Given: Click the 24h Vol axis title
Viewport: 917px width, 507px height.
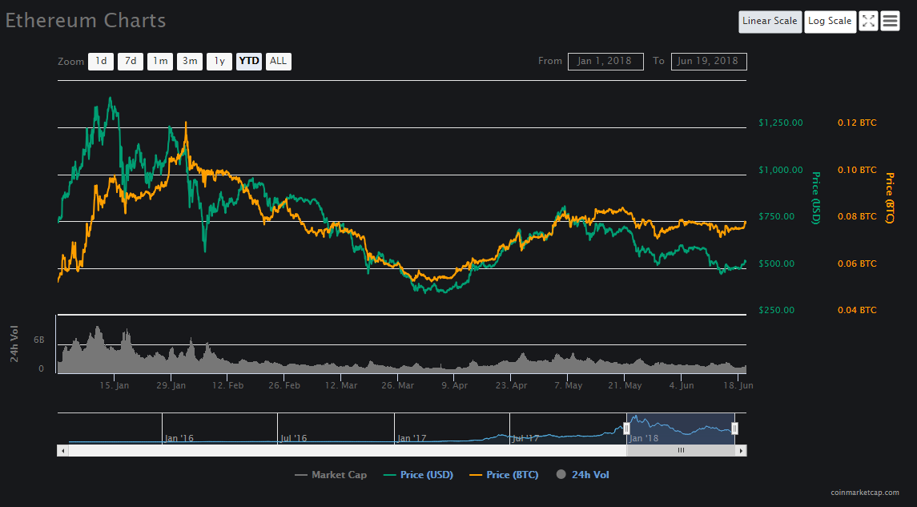Looking at the screenshot, I should tap(14, 344).
